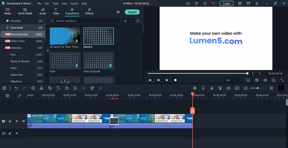Select What's New category
Screen dimensions: 288x148
(x=22, y=41)
